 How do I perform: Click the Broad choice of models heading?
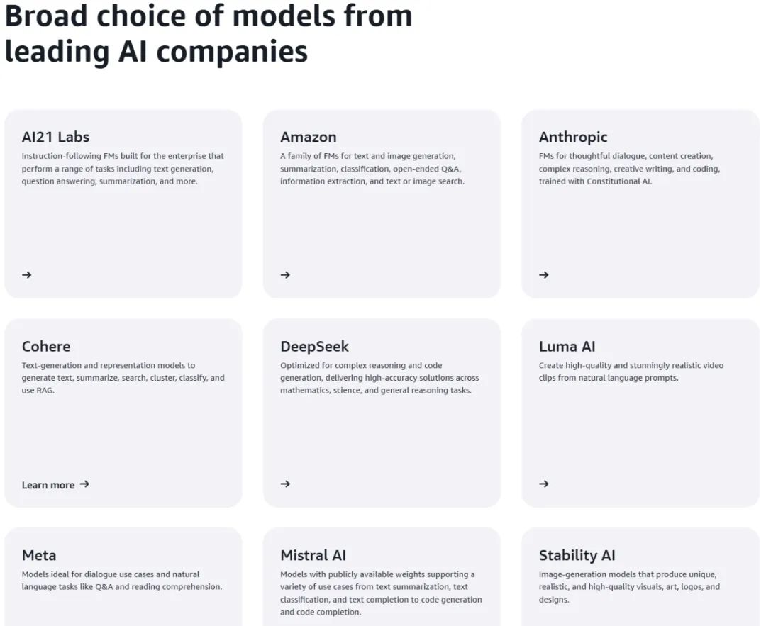(209, 33)
